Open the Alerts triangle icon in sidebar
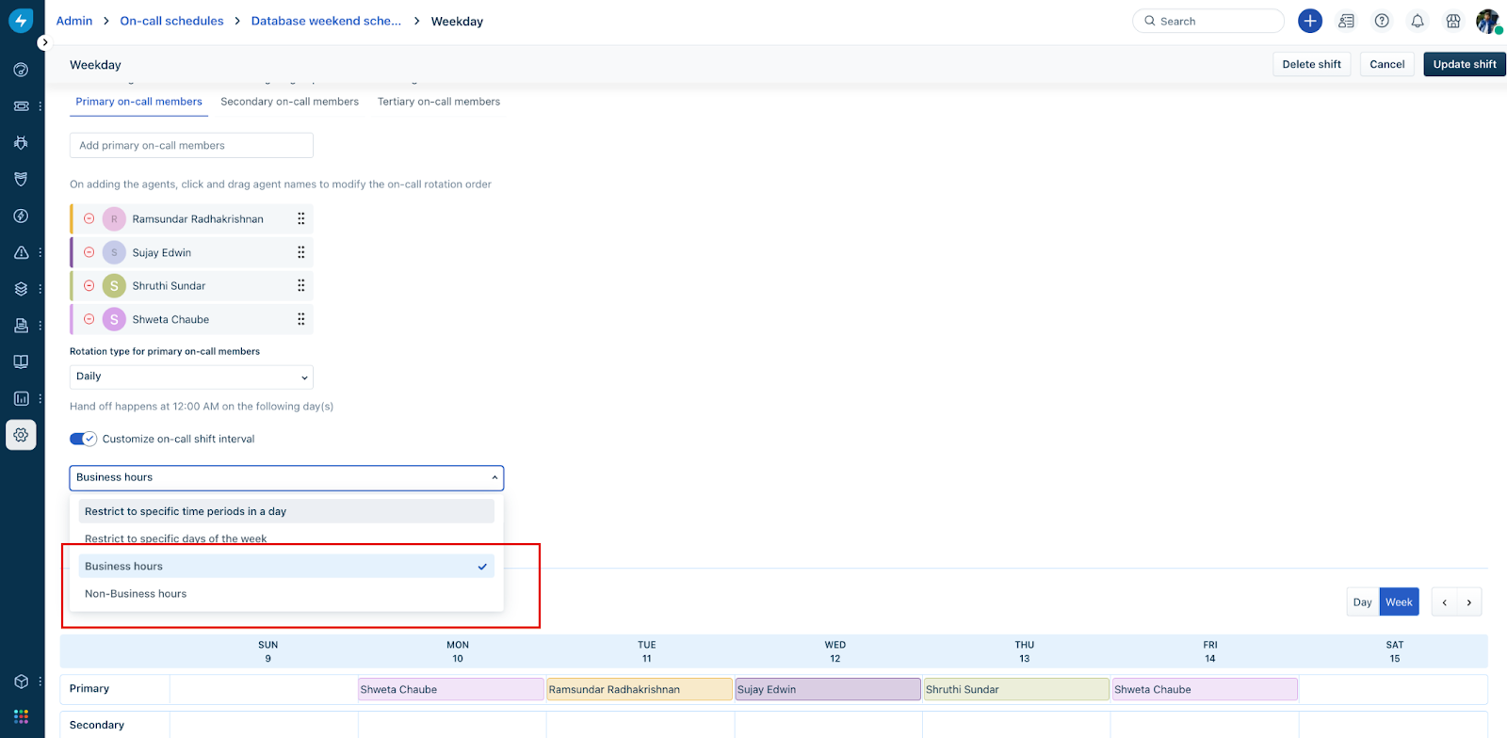 point(21,252)
